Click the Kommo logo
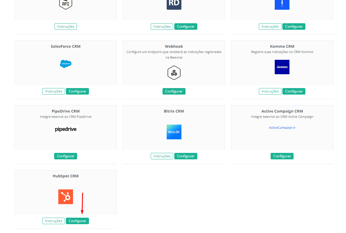The height and width of the screenshot is (233, 346). tap(282, 67)
